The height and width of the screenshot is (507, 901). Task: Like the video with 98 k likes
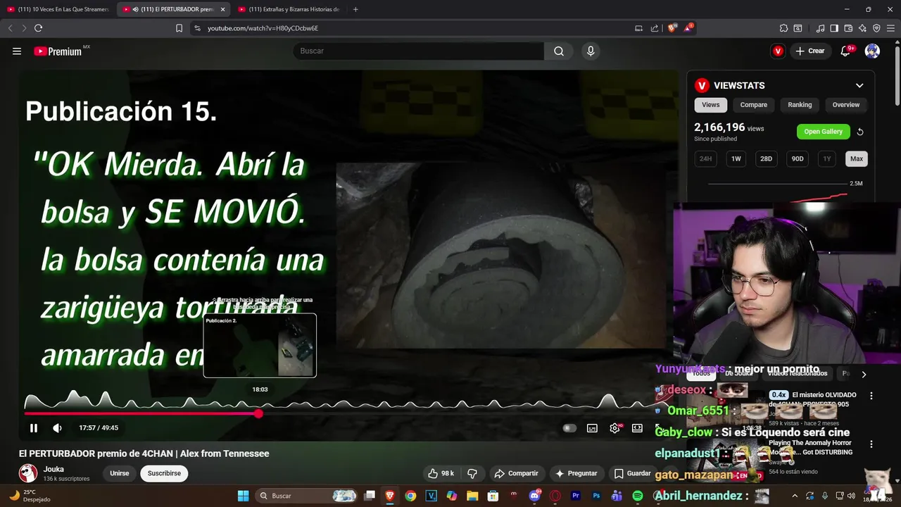tap(441, 473)
